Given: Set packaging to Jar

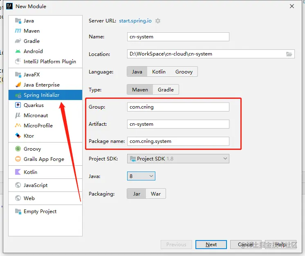Looking at the screenshot, I should [137, 194].
